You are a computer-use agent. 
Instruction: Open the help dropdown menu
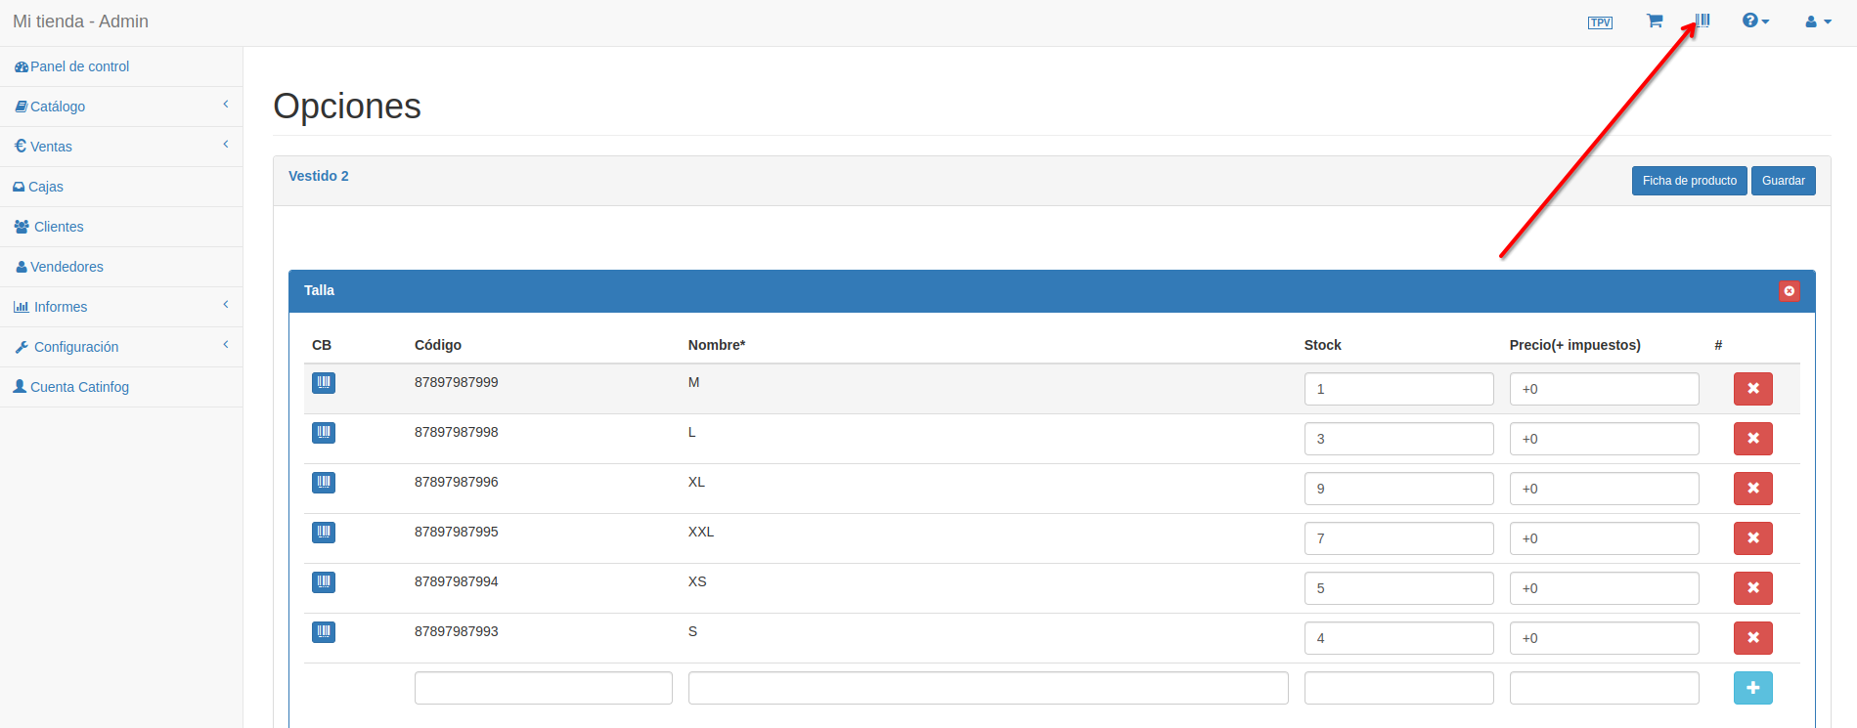[x=1755, y=21]
